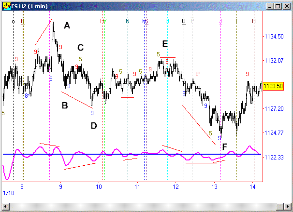Viewport: 293px width, 212px height.
Task: Select the letter B annotation
Action: click(64, 105)
